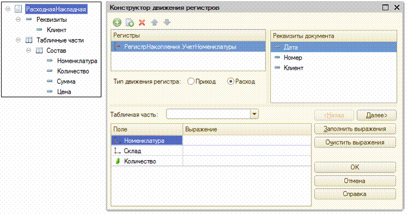Screen dimensions: 407x214
Task: Click the red Delete icon in toolbar
Action: coord(142,22)
